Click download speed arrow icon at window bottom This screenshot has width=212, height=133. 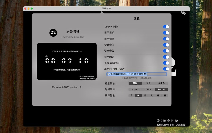158,120
